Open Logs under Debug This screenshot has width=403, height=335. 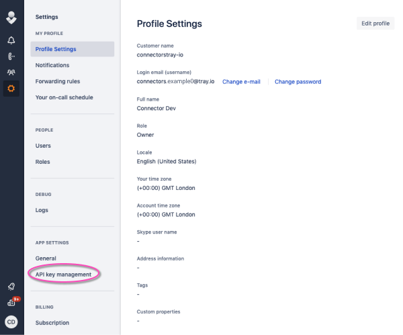42,210
